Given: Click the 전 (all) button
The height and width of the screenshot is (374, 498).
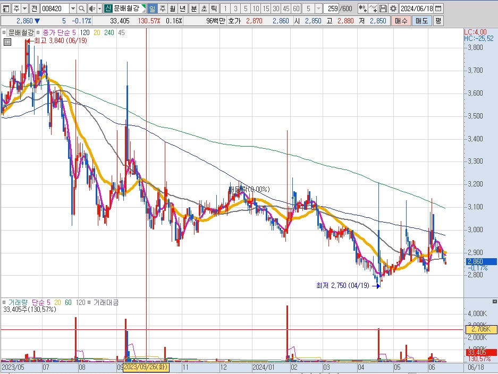Looking at the screenshot, I should [x=35, y=8].
